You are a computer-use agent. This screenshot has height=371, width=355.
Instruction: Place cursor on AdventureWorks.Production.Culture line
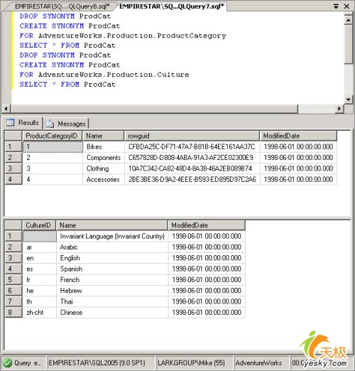coord(104,75)
